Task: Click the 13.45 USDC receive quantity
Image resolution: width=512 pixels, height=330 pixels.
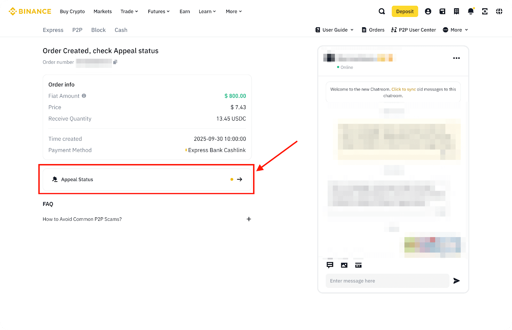Action: [231, 119]
